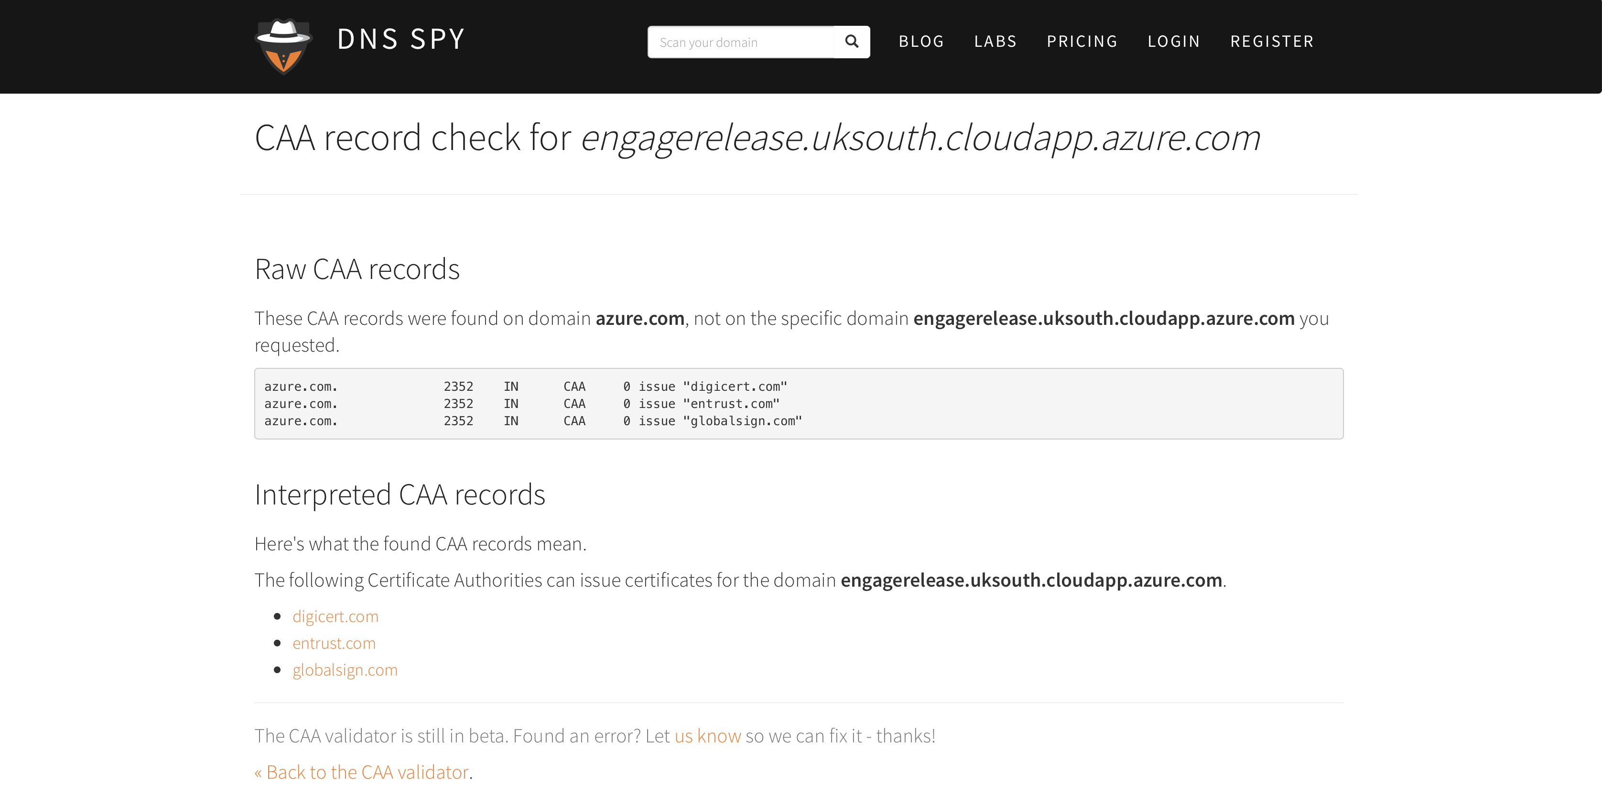View the PRICING page
Viewport: 1602px width, 794px height.
coord(1082,42)
